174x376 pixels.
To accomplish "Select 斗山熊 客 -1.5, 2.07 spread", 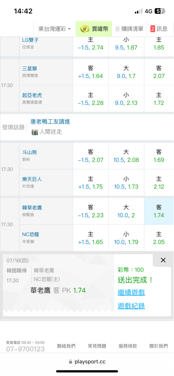I will pyautogui.click(x=91, y=156).
